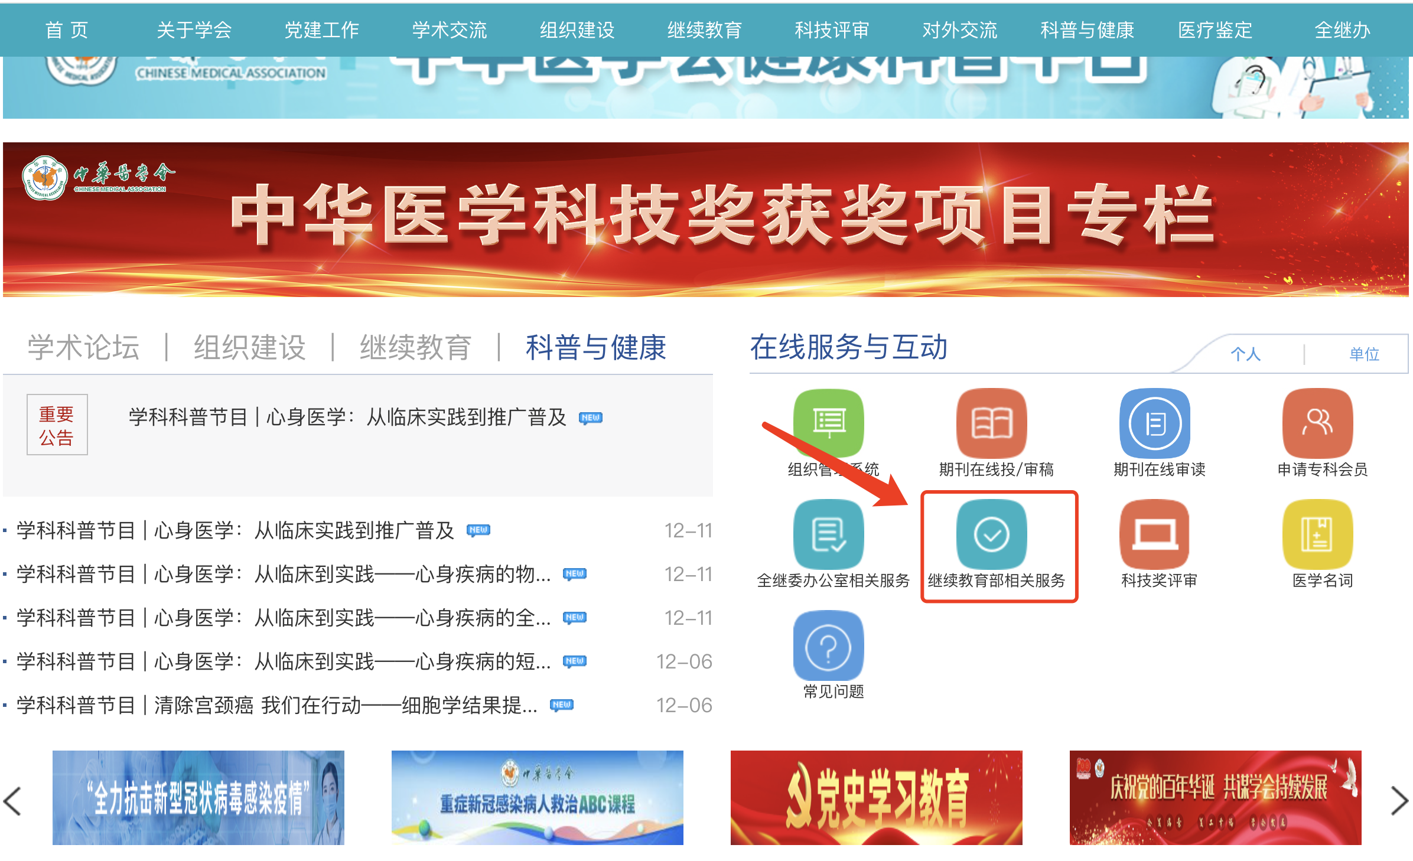Switch to the 学术论坛 tab
1413x861 pixels.
[x=83, y=347]
